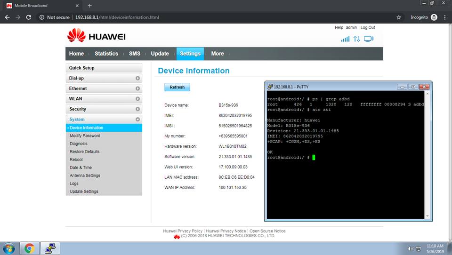Open the More tab

(x=218, y=54)
